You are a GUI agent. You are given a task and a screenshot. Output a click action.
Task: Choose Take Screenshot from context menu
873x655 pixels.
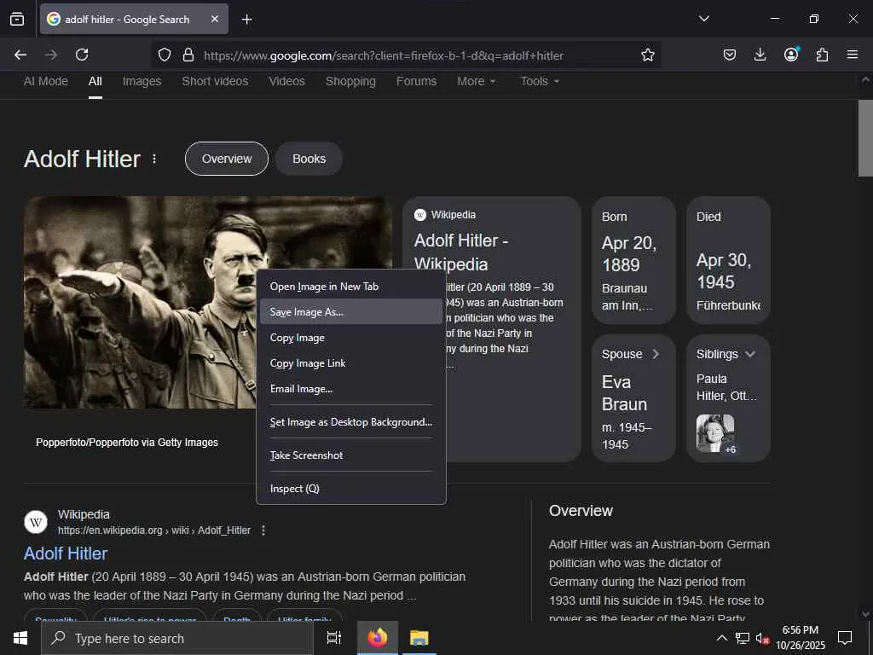(350, 455)
